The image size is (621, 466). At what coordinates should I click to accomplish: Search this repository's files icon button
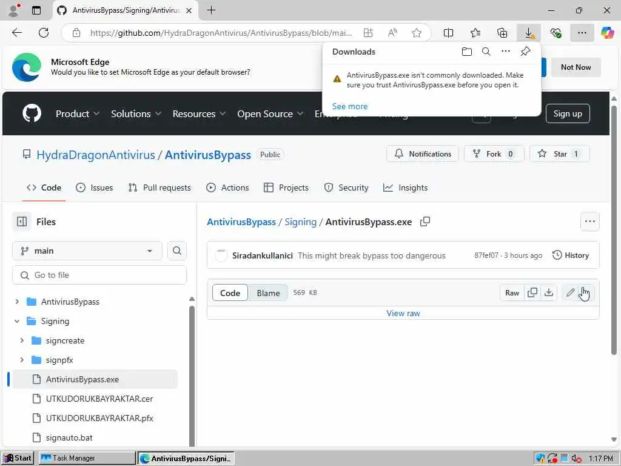tap(177, 251)
